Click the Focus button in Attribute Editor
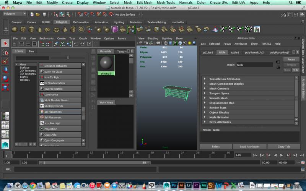 tap(291, 60)
